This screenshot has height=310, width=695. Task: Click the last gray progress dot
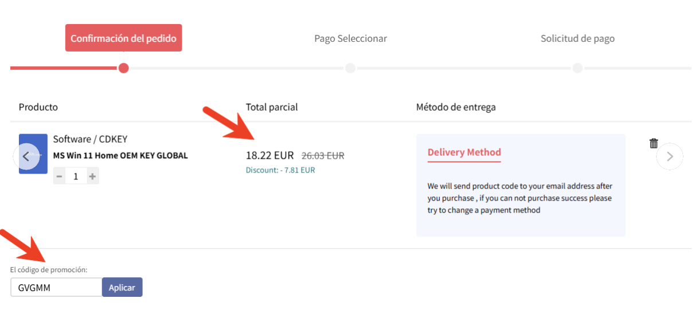tap(577, 68)
